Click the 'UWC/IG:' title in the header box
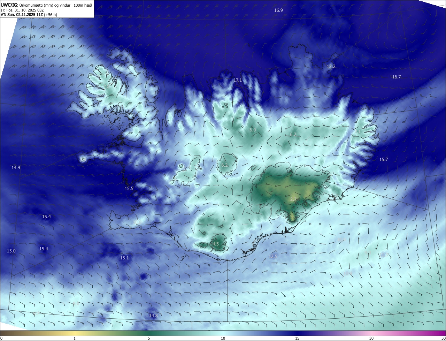 tap(9, 5)
